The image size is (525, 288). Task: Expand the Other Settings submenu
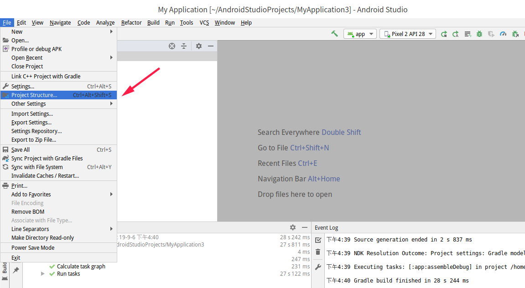tap(58, 104)
